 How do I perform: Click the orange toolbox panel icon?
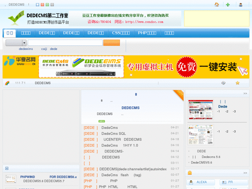[x=190, y=173]
